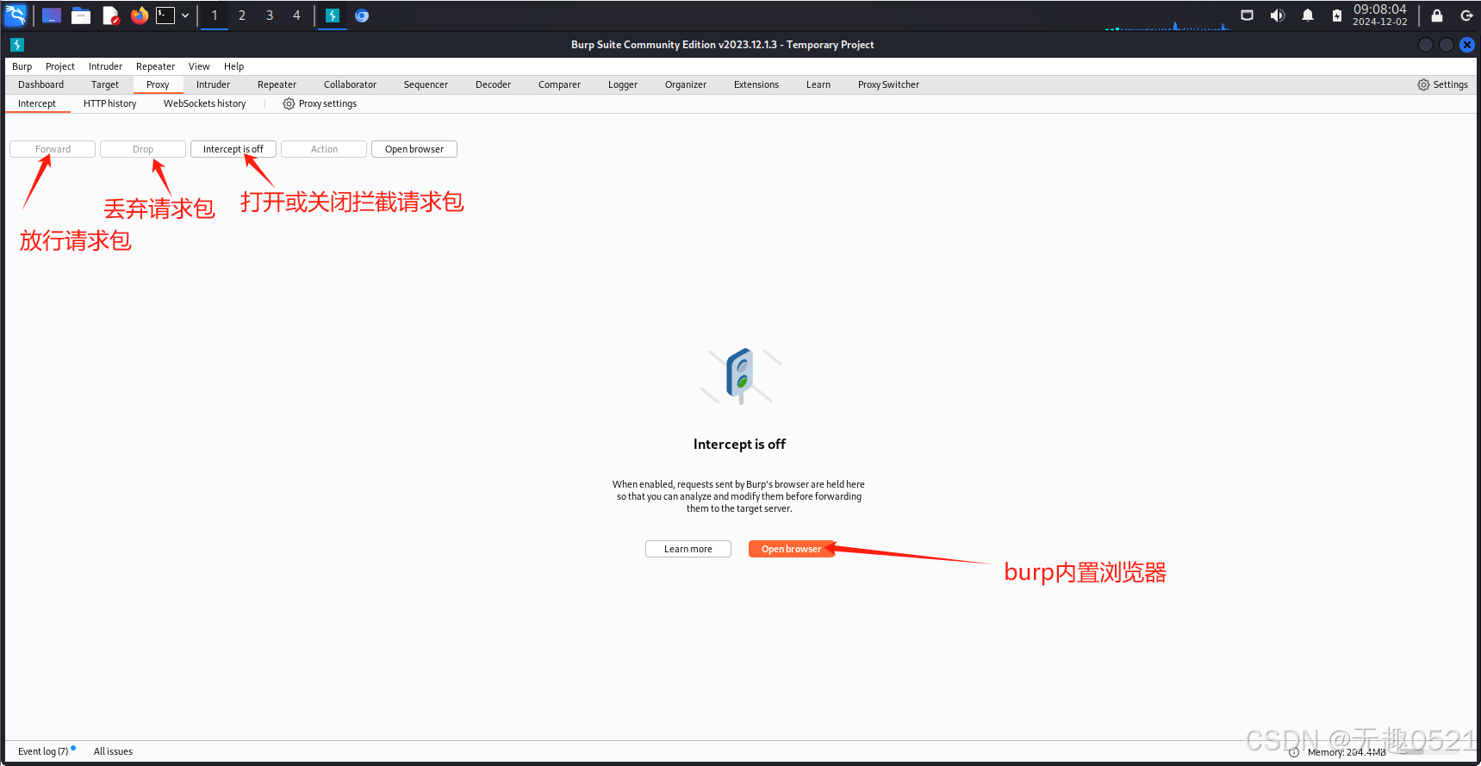This screenshot has width=1481, height=766.
Task: Click the Burp logo in the title bar
Action: tap(16, 45)
